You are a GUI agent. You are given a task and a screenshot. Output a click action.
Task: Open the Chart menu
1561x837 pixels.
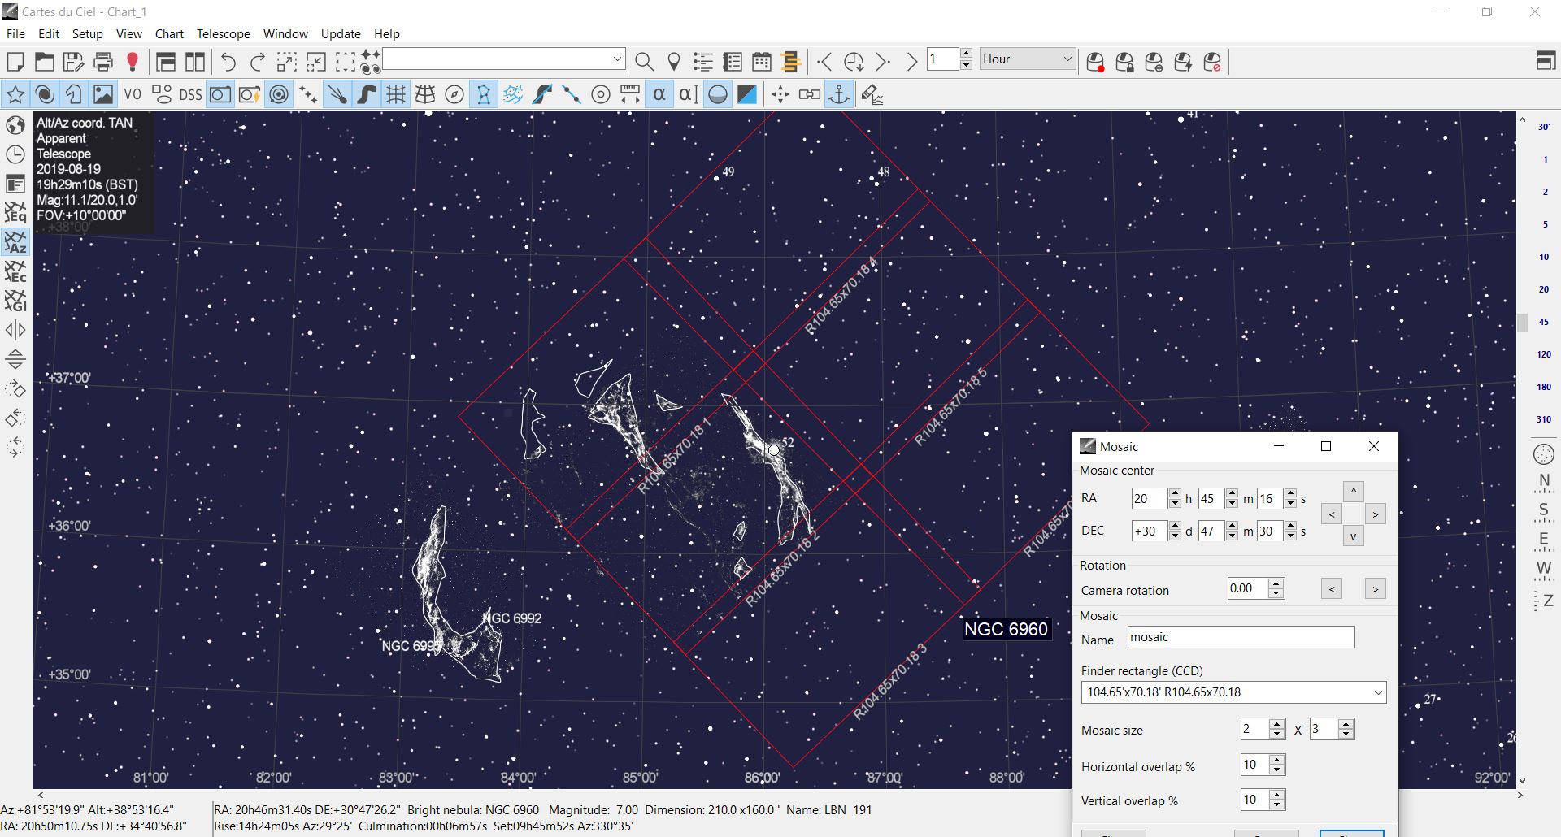[x=169, y=34]
